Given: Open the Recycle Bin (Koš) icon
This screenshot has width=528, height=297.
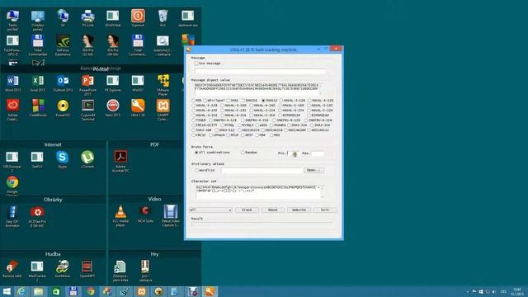Looking at the screenshot, I should click(163, 18).
